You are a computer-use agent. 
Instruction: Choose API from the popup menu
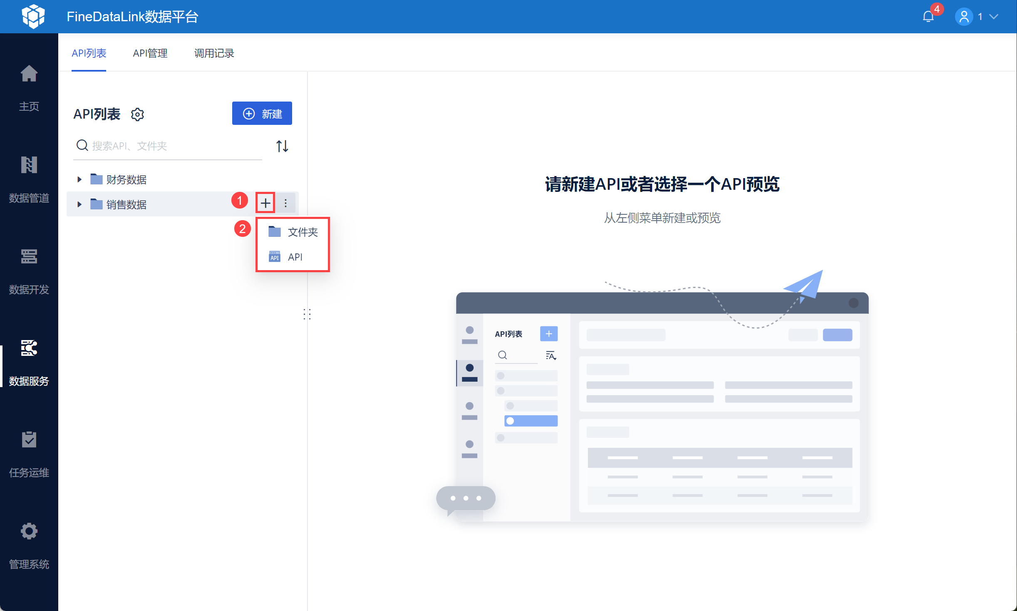293,257
